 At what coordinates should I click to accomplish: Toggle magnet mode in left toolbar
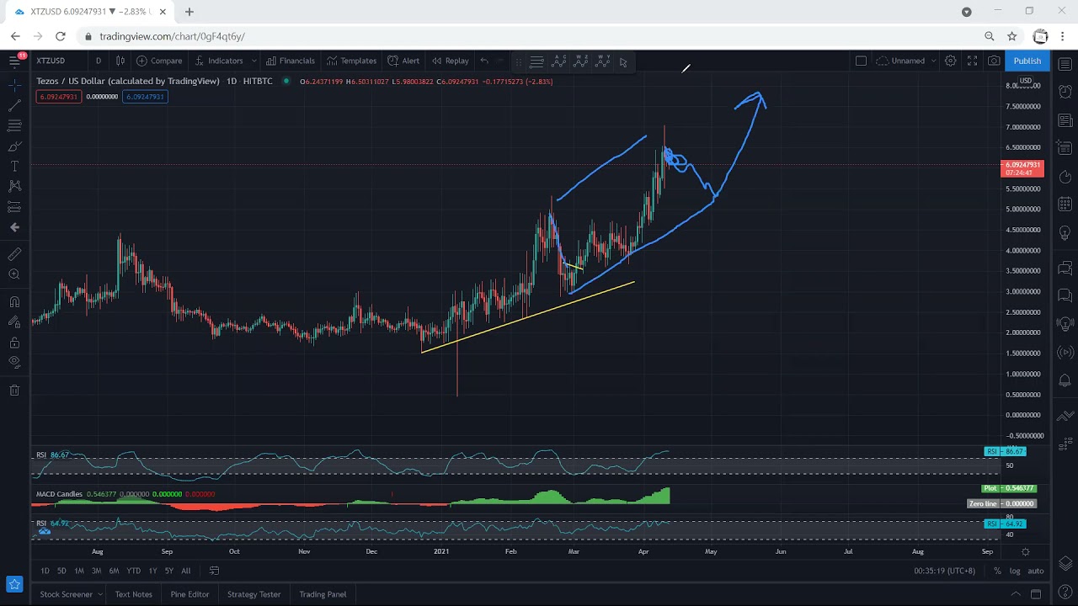[14, 302]
